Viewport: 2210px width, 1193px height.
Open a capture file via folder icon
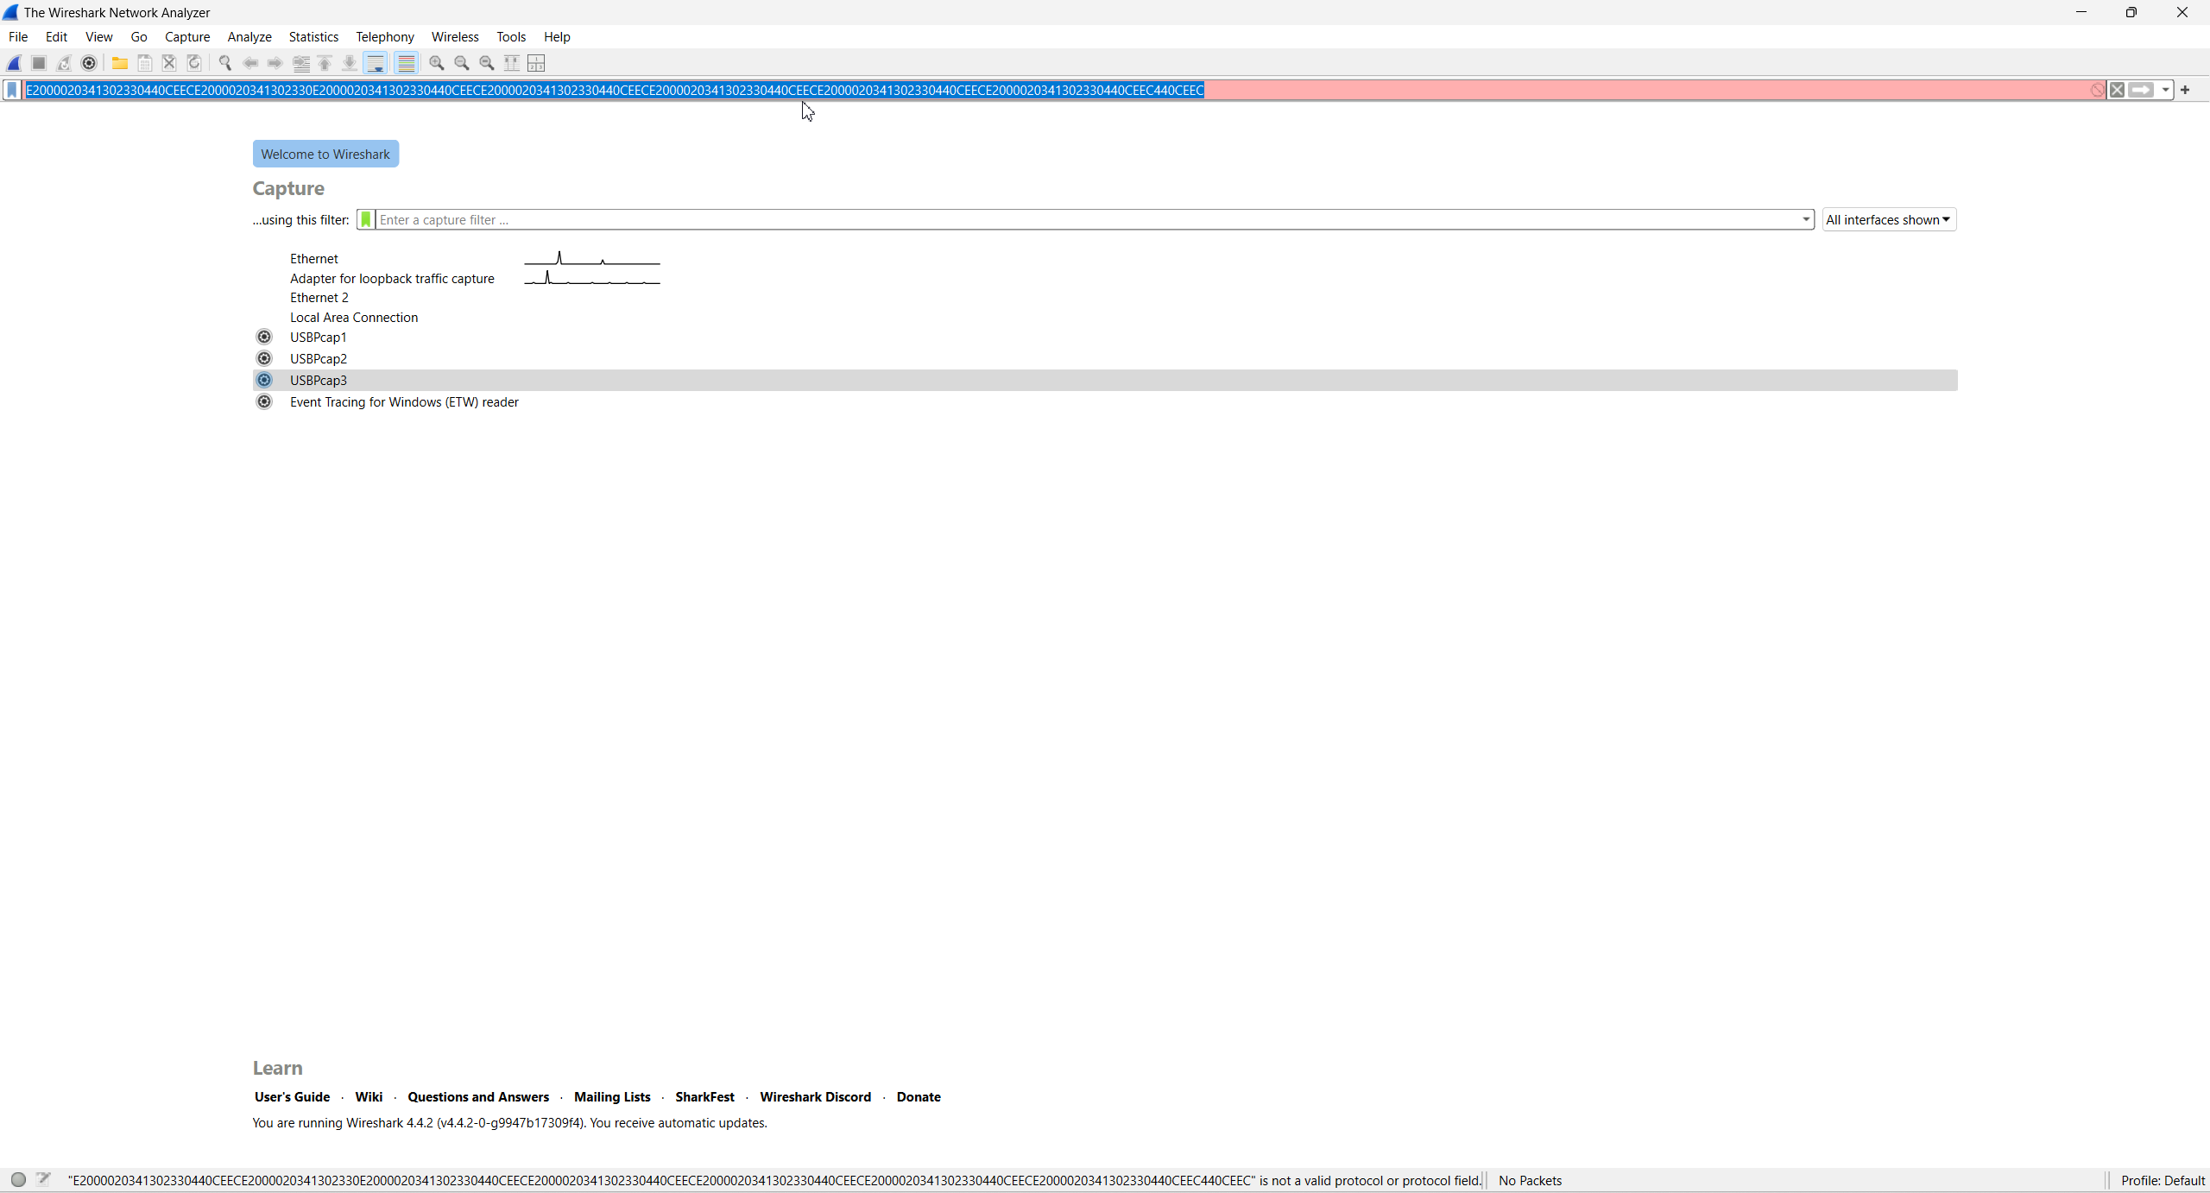pyautogui.click(x=120, y=63)
